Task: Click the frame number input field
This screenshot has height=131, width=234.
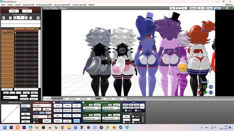Action: coord(20,18)
